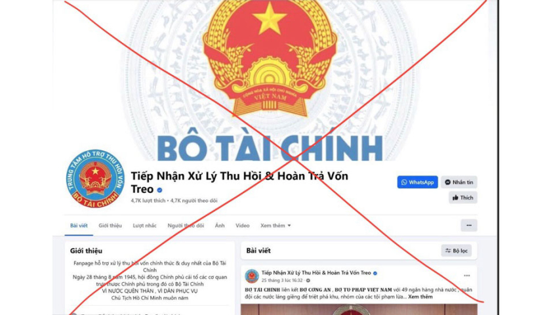Screen dimensions: 551x315
Task: Expand post text with Xem thêm
Action: click(x=420, y=297)
